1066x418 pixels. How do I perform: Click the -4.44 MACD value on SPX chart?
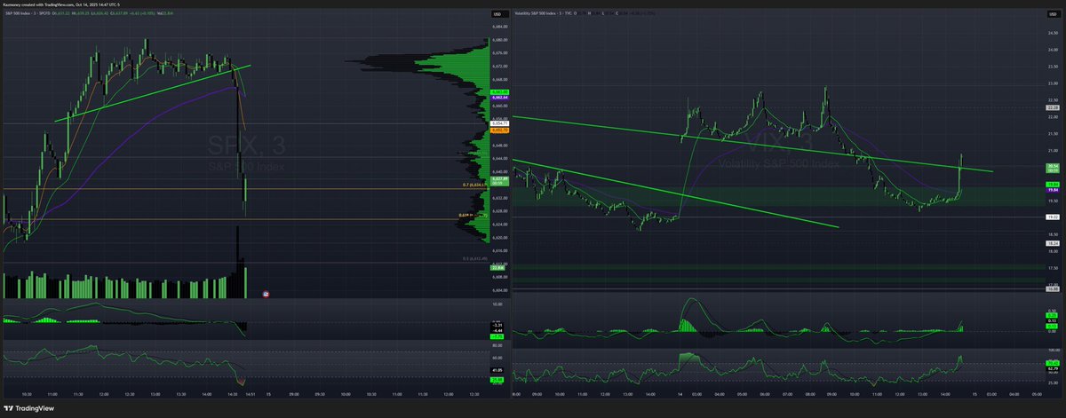tap(497, 330)
